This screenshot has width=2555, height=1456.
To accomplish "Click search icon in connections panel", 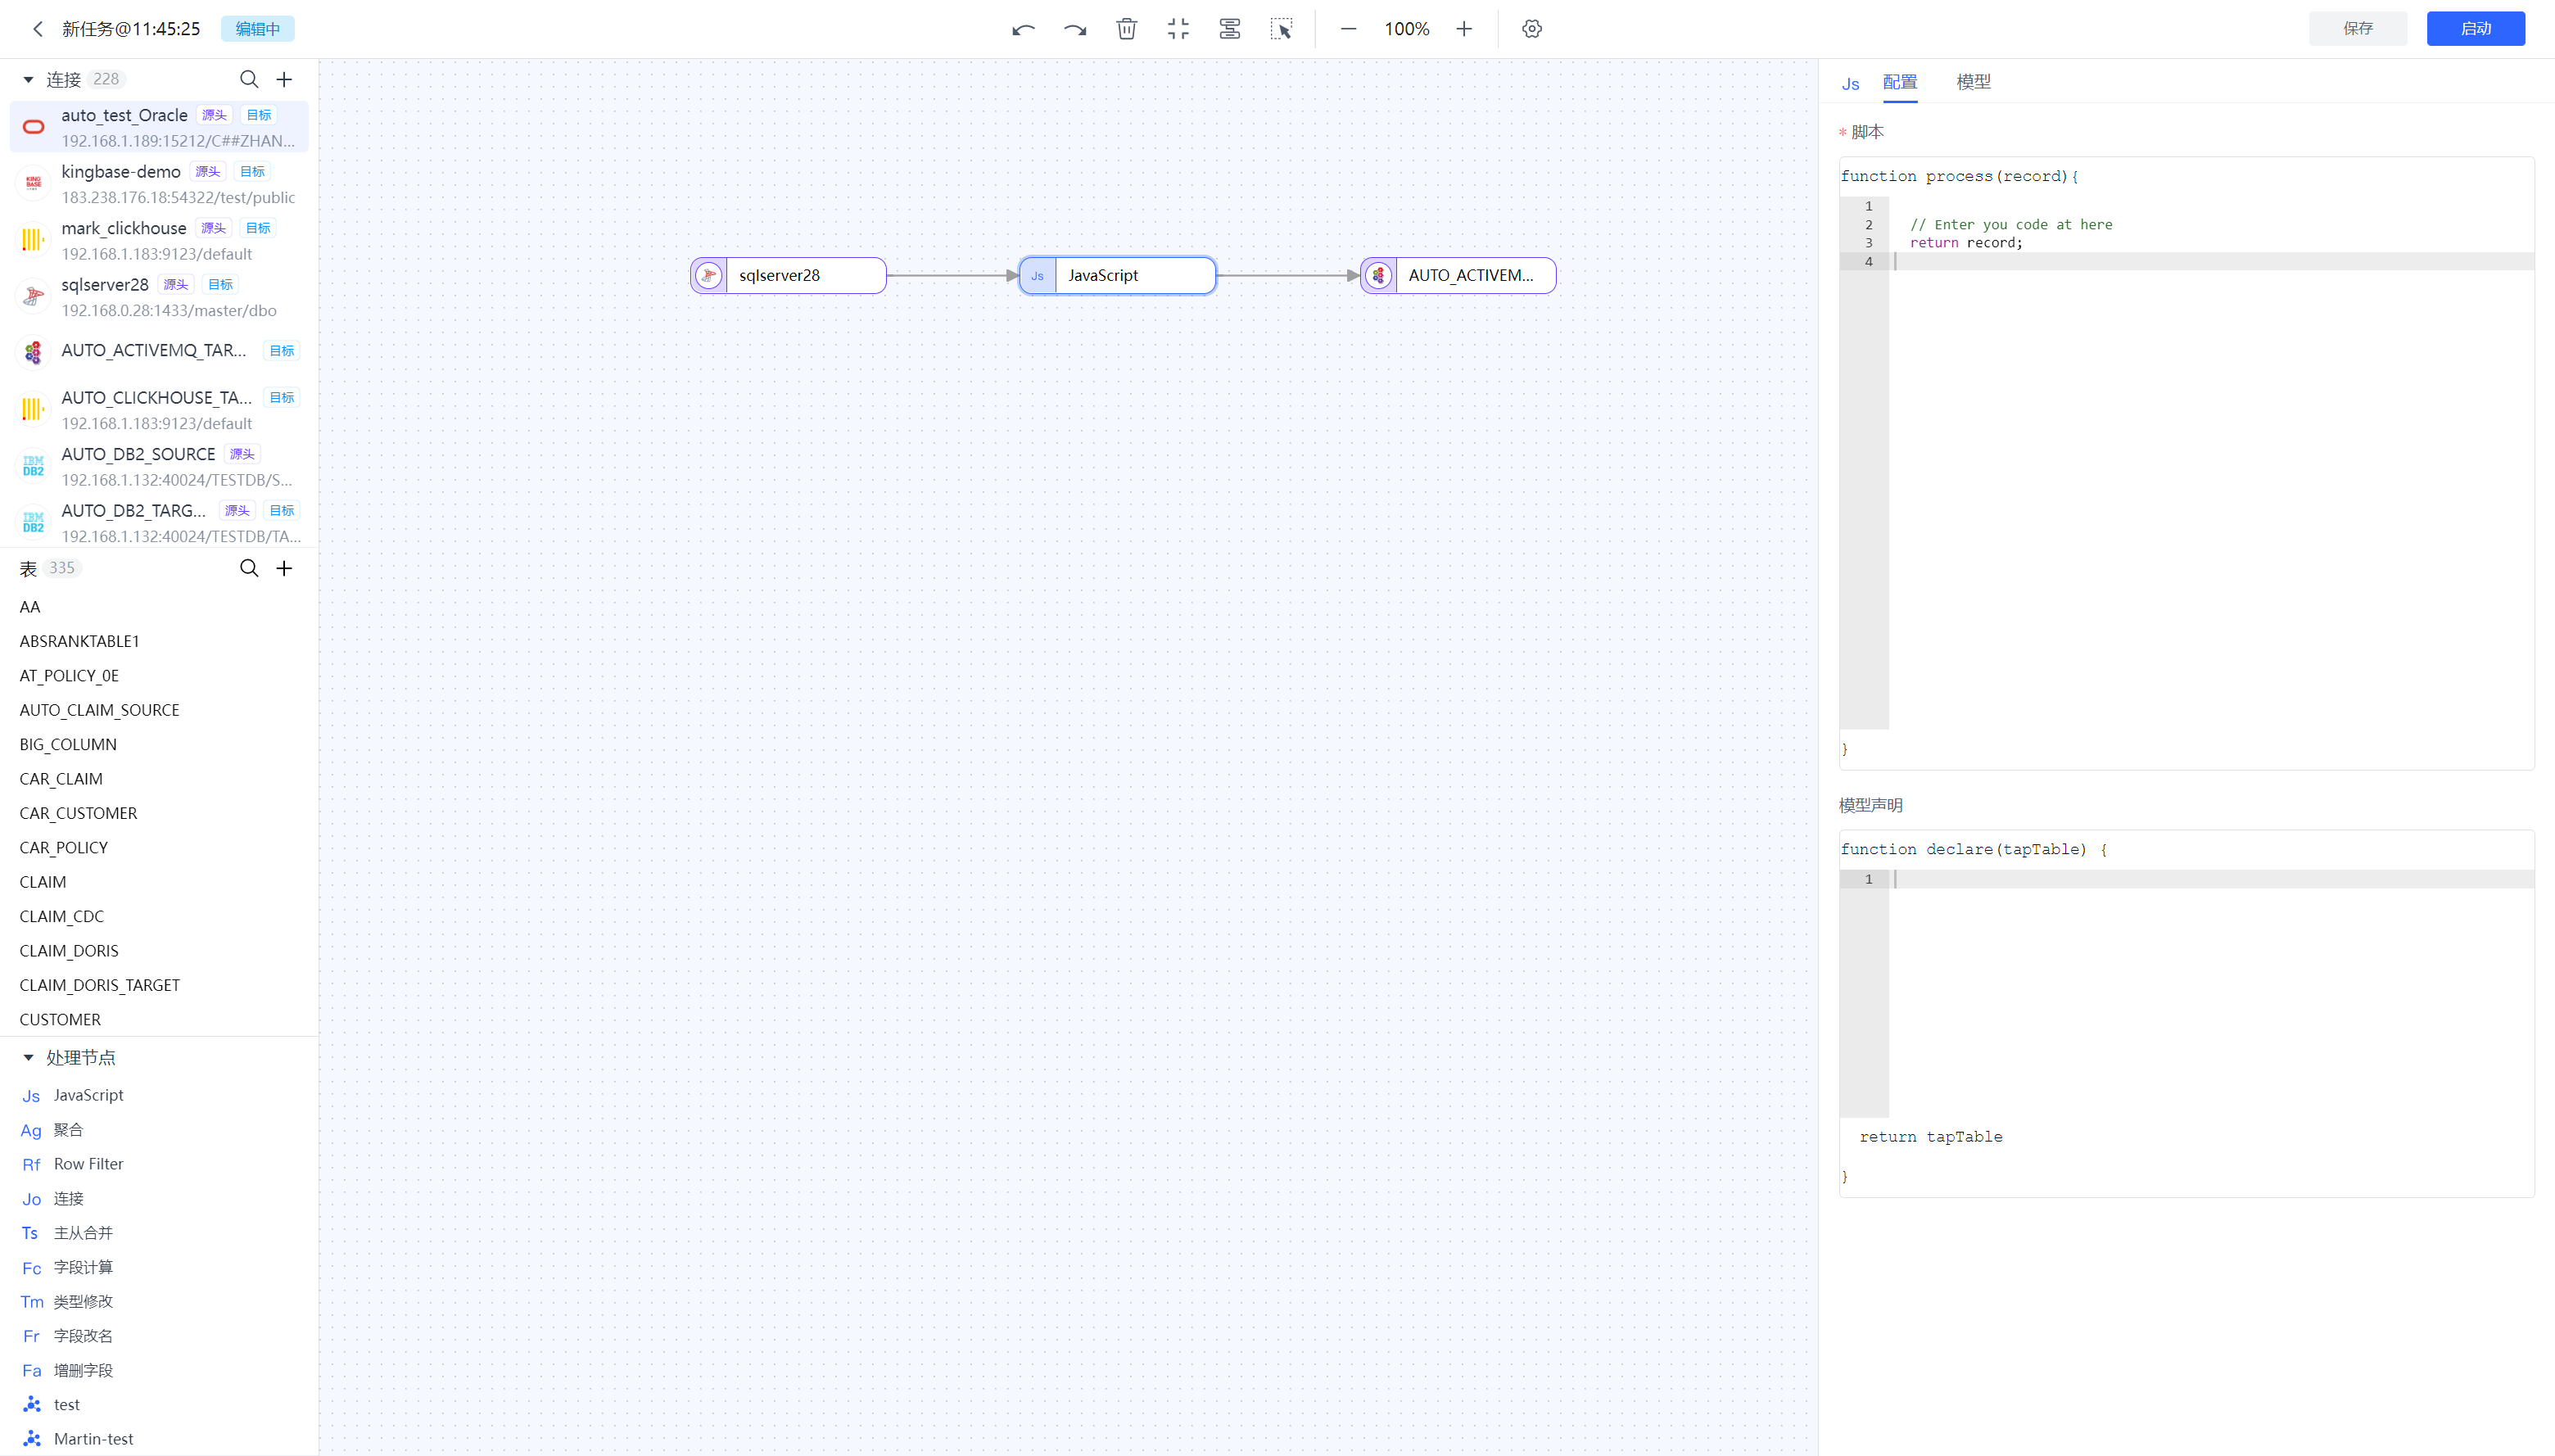I will (249, 79).
